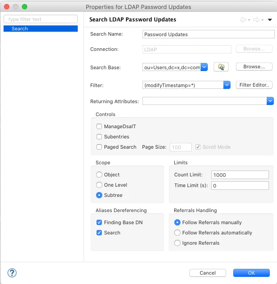
Task: Select the Search page in sidebar
Action: point(41,29)
